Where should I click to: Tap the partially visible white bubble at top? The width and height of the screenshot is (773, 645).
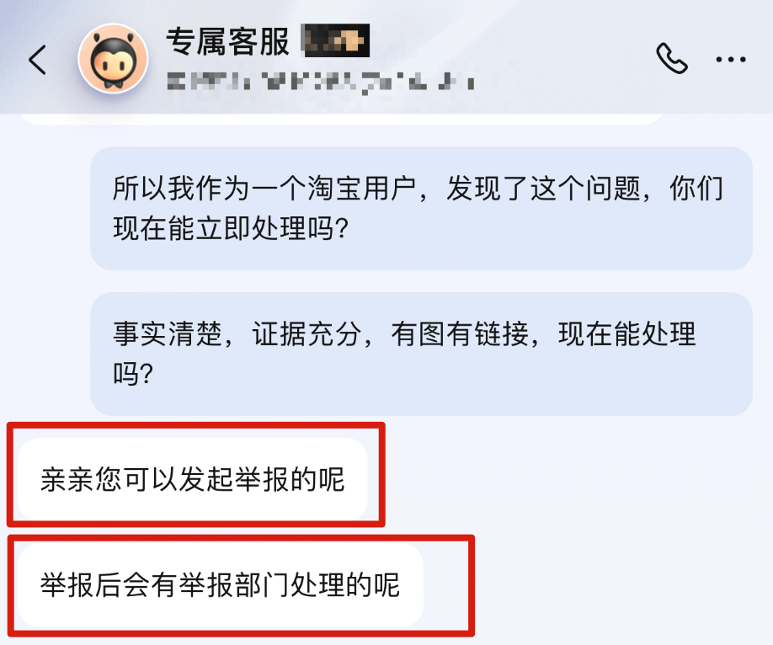tap(342, 119)
